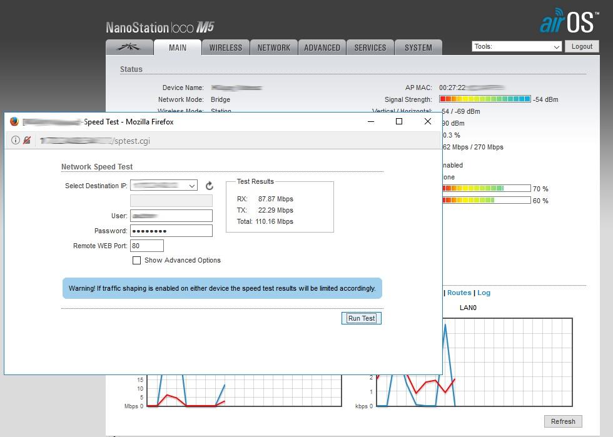Screen dimensions: 613x437
Task: Focus the Remote WEB Port field
Action: pyautogui.click(x=146, y=246)
